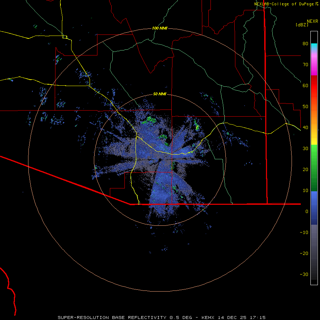This screenshot has width=320, height=320.
Task: Click the [dBZ] unit label
Action: click(x=302, y=25)
